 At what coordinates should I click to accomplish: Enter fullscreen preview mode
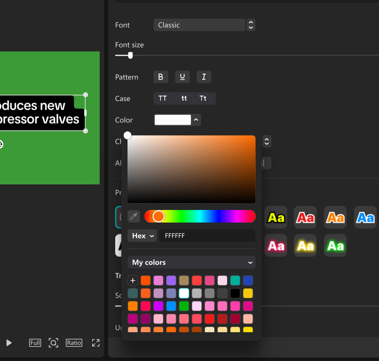(x=96, y=342)
